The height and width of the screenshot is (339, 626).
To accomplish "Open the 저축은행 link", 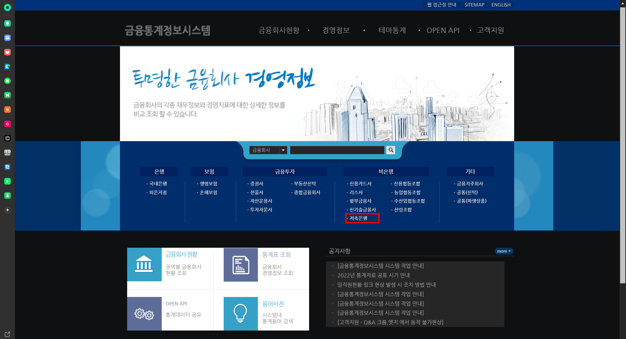I will (x=358, y=218).
